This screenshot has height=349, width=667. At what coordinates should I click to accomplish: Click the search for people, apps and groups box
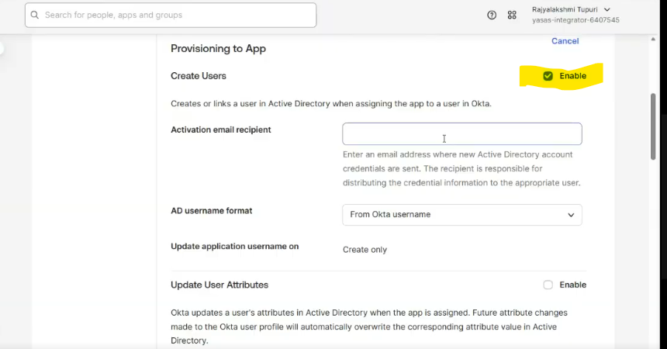(x=171, y=15)
